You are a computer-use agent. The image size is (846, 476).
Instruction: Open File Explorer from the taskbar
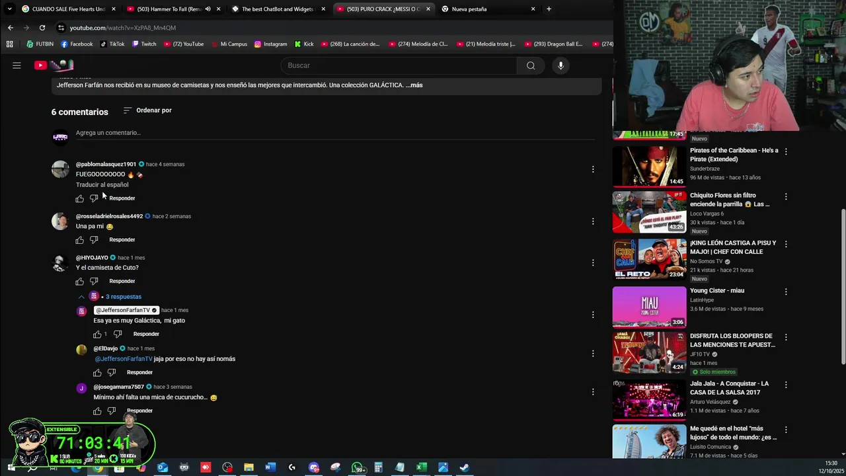(x=249, y=467)
